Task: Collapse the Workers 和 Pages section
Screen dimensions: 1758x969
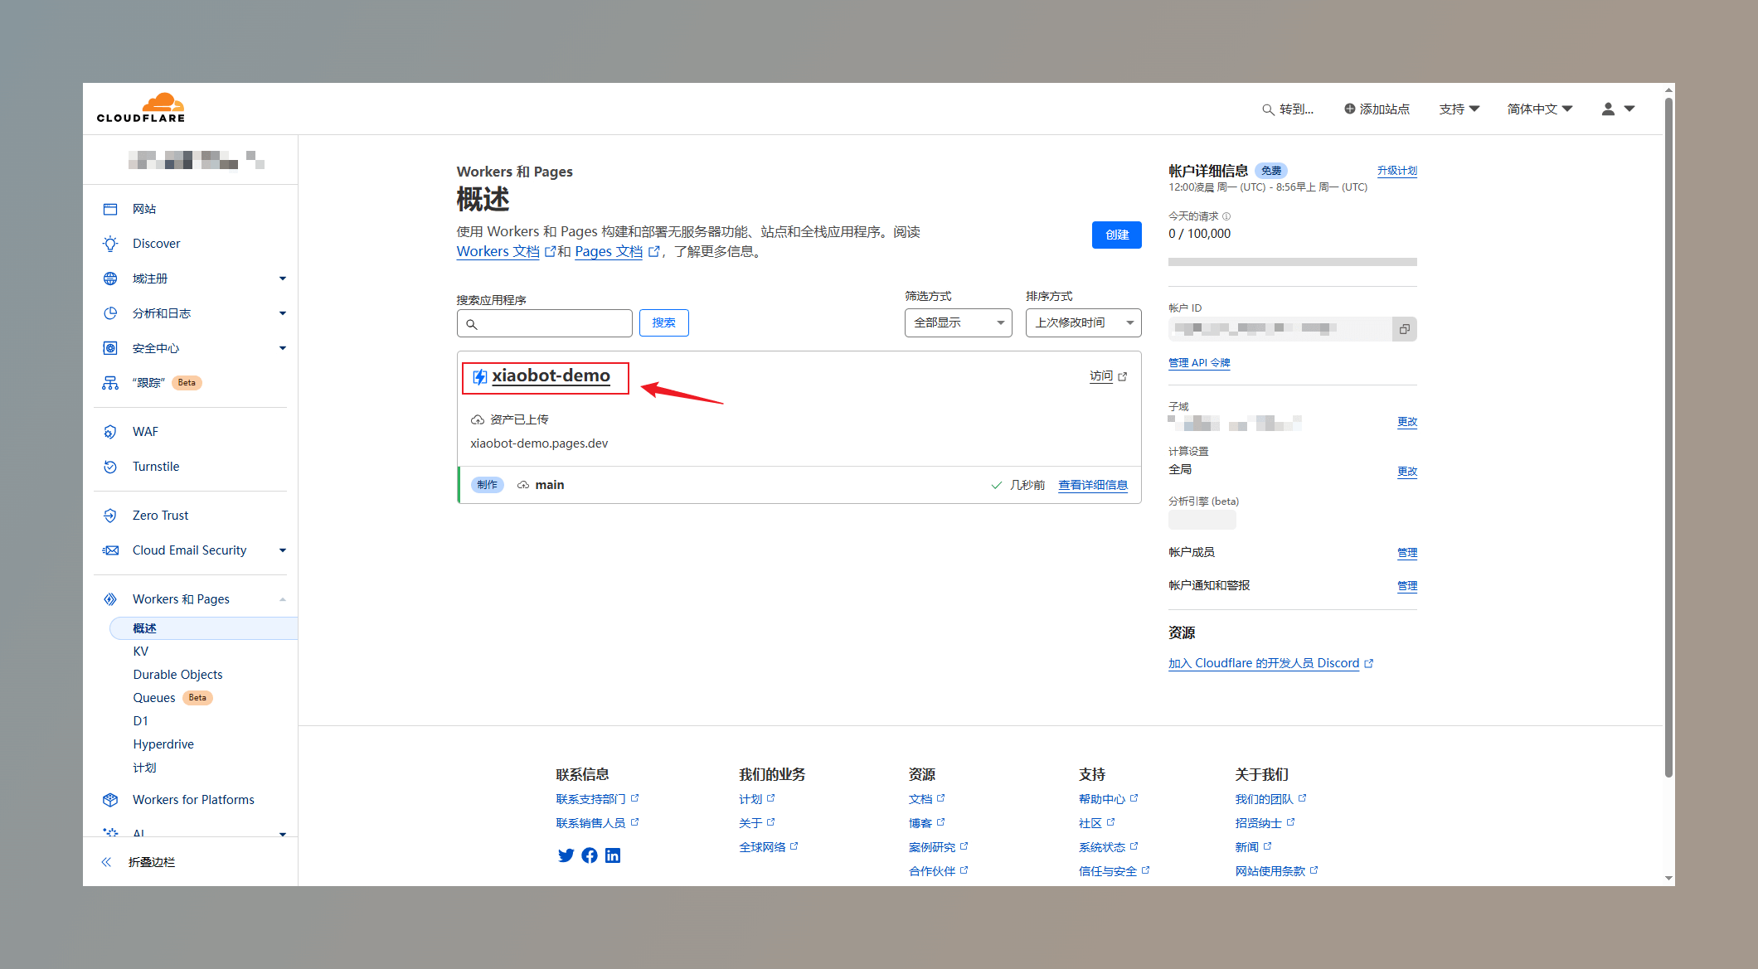Action: 283,599
